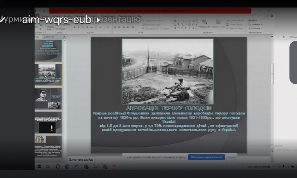Select the oval shape in the gallery
The width and height of the screenshot is (297, 178).
pos(190,21)
